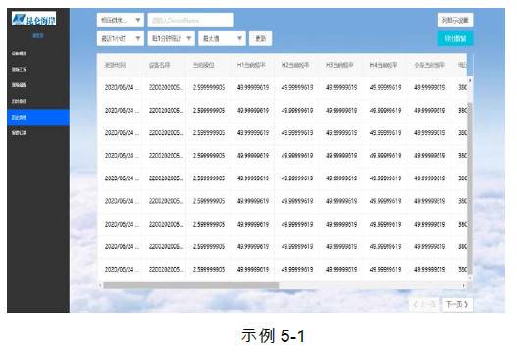Open the 每1分钟统计 interval dropdown
Viewport: 517px width, 356px height.
click(171, 39)
